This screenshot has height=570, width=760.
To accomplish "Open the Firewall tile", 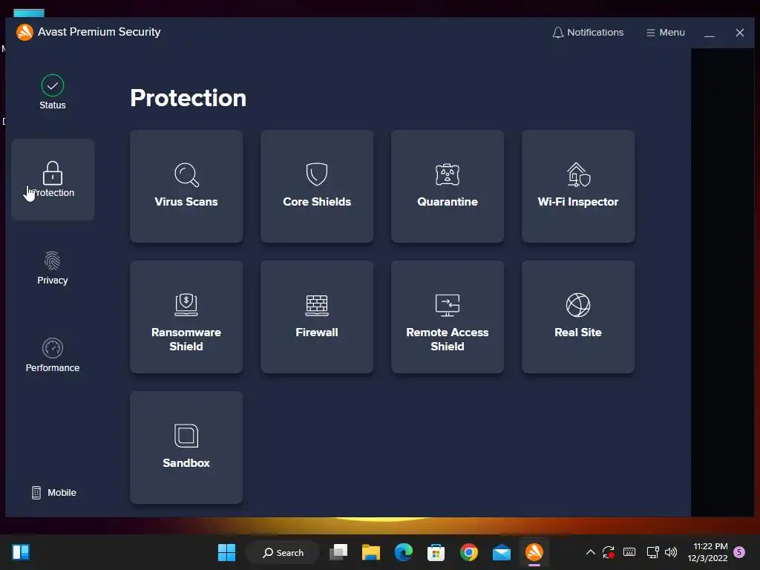I will click(317, 317).
